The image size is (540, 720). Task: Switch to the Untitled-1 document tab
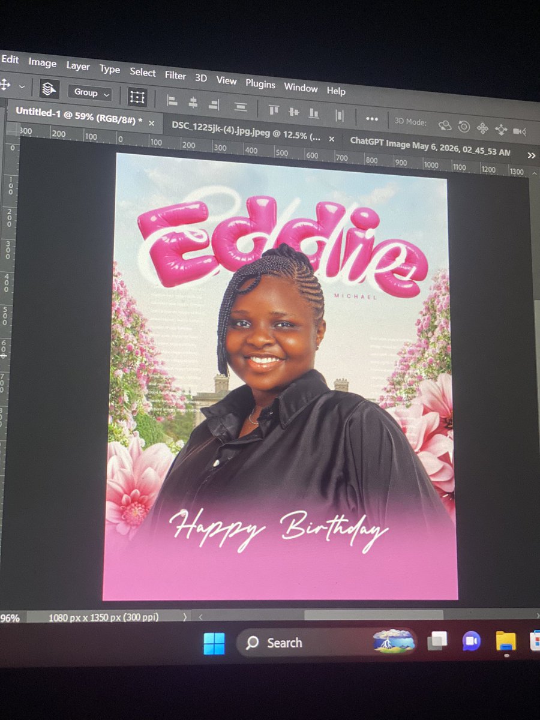pyautogui.click(x=79, y=115)
